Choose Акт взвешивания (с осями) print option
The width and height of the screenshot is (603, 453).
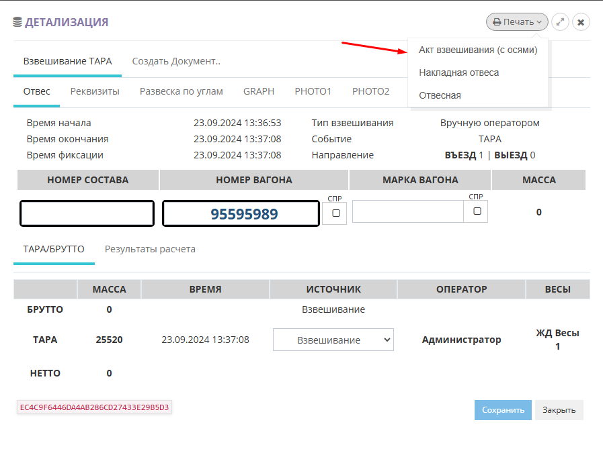point(478,50)
